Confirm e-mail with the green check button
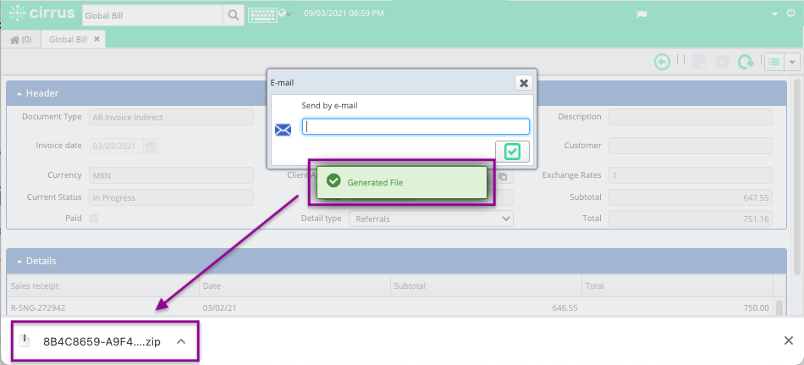The height and width of the screenshot is (365, 804). (512, 152)
